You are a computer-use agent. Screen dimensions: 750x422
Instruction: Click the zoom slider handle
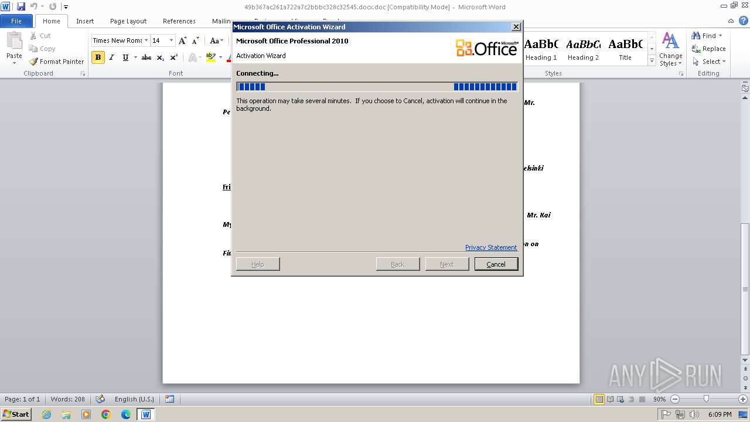(706, 399)
